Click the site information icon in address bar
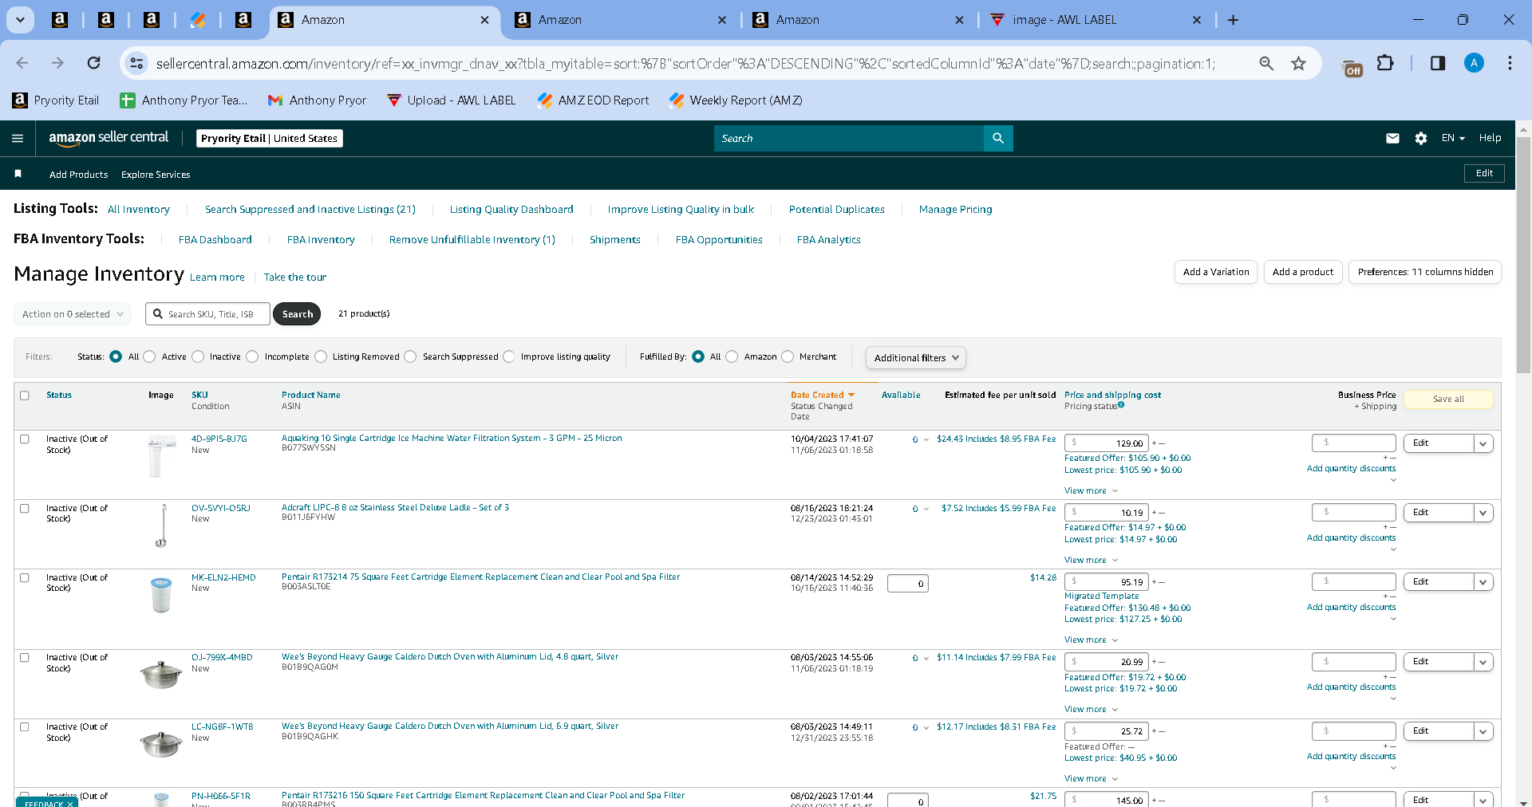The height and width of the screenshot is (807, 1532). (136, 63)
